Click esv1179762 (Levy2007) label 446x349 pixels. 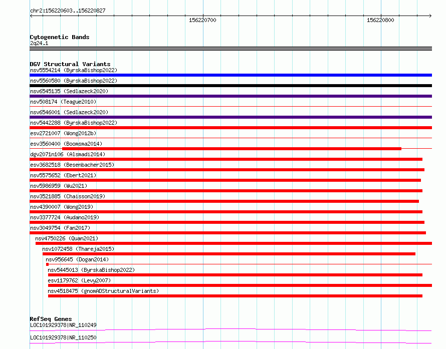[79, 280]
